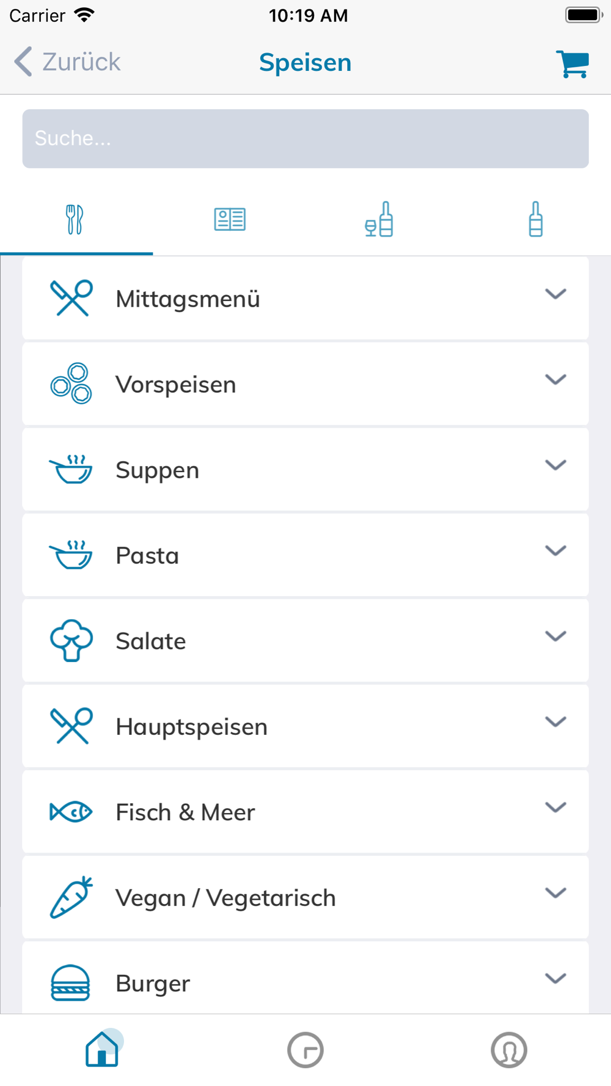
Task: Open the profile tab in bottom bar
Action: pyautogui.click(x=509, y=1050)
